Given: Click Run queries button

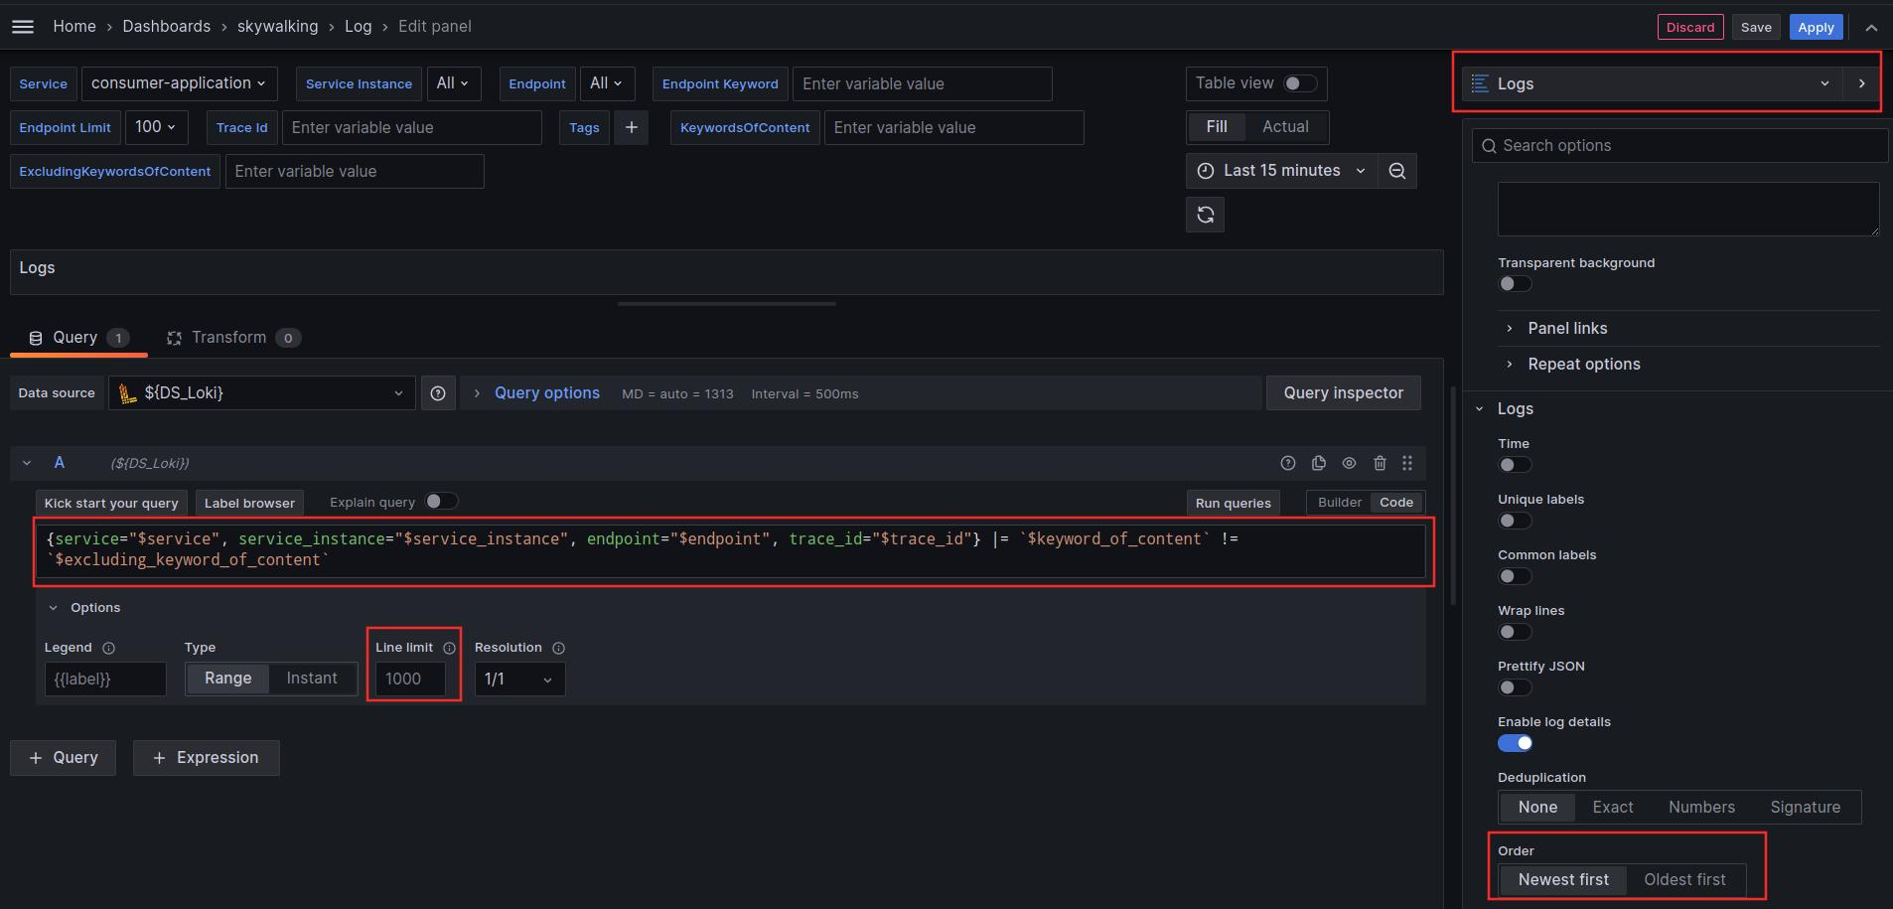Looking at the screenshot, I should click(1233, 503).
